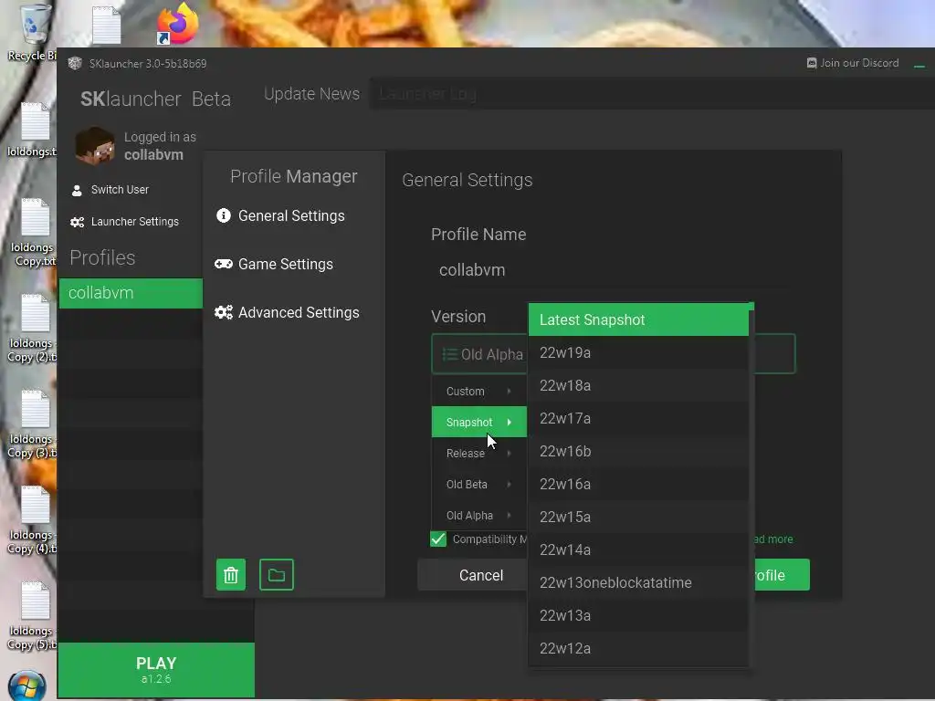Expand the Release version submenu
The width and height of the screenshot is (935, 701).
pos(478,453)
